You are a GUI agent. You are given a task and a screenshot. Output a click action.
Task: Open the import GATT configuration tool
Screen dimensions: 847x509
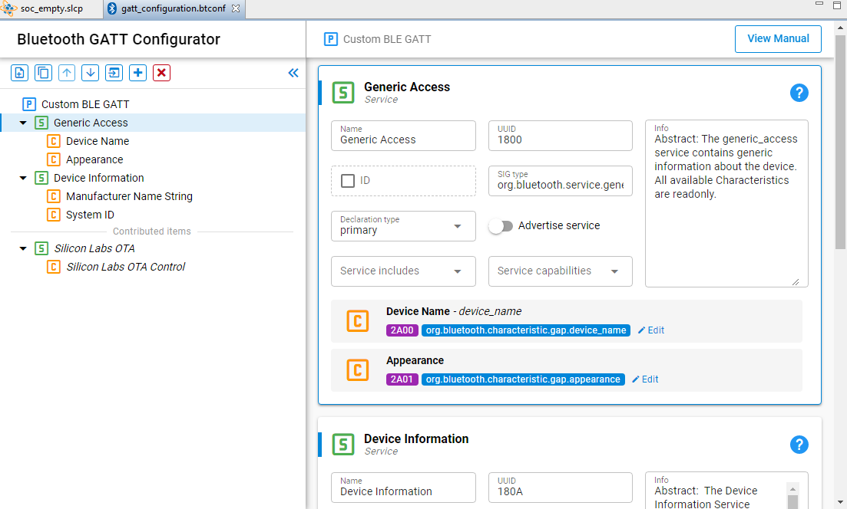(x=114, y=72)
